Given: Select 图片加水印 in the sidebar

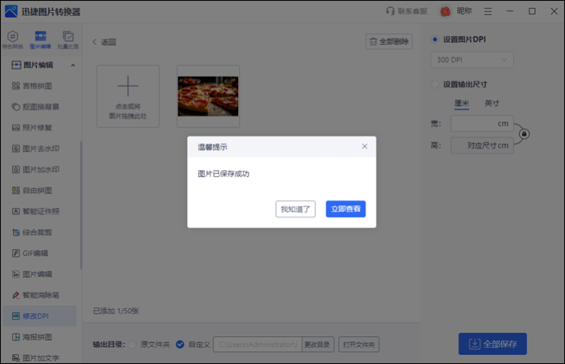Looking at the screenshot, I should (x=35, y=169).
